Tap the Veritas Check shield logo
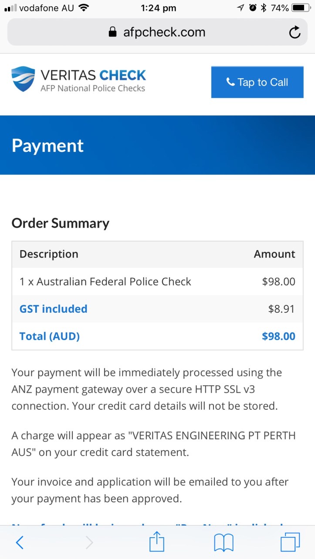The image size is (315, 559). click(23, 79)
